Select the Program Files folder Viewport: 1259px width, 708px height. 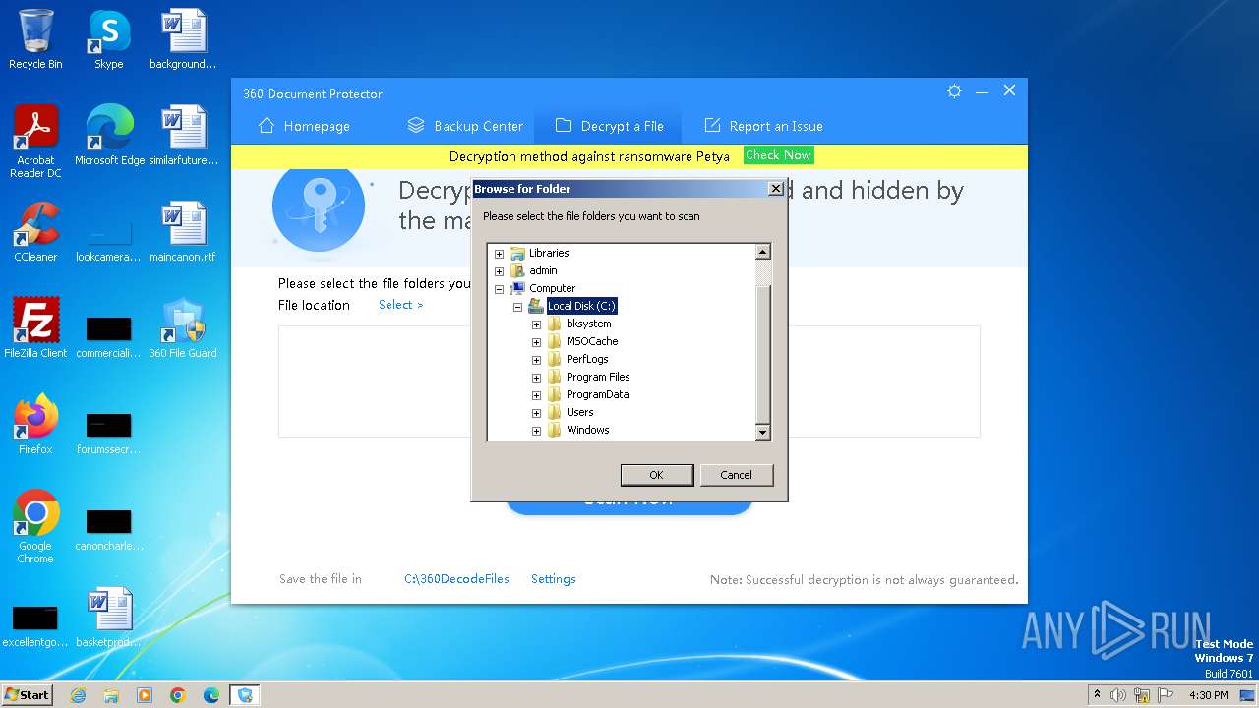[x=598, y=377]
